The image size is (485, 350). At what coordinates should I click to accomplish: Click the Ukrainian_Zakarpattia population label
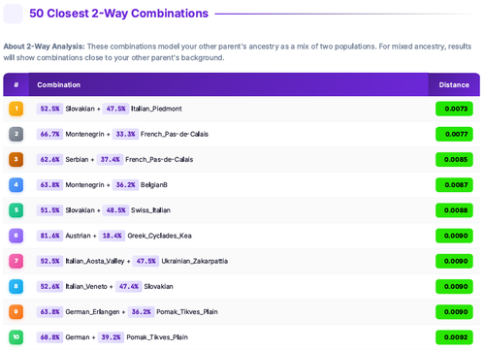point(195,261)
